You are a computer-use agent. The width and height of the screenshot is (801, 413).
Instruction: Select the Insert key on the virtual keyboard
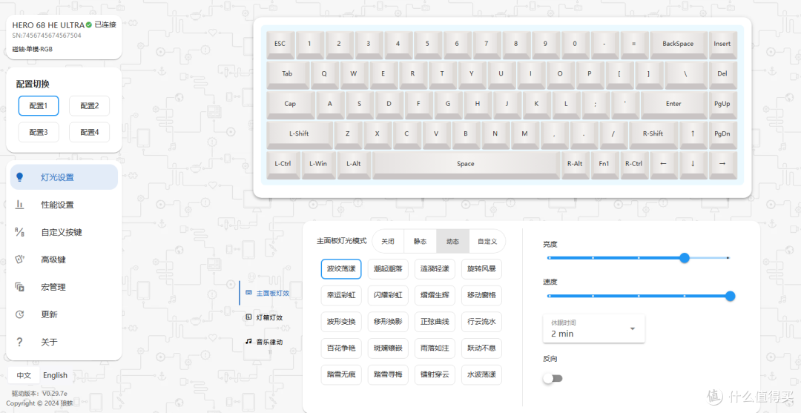pos(722,44)
